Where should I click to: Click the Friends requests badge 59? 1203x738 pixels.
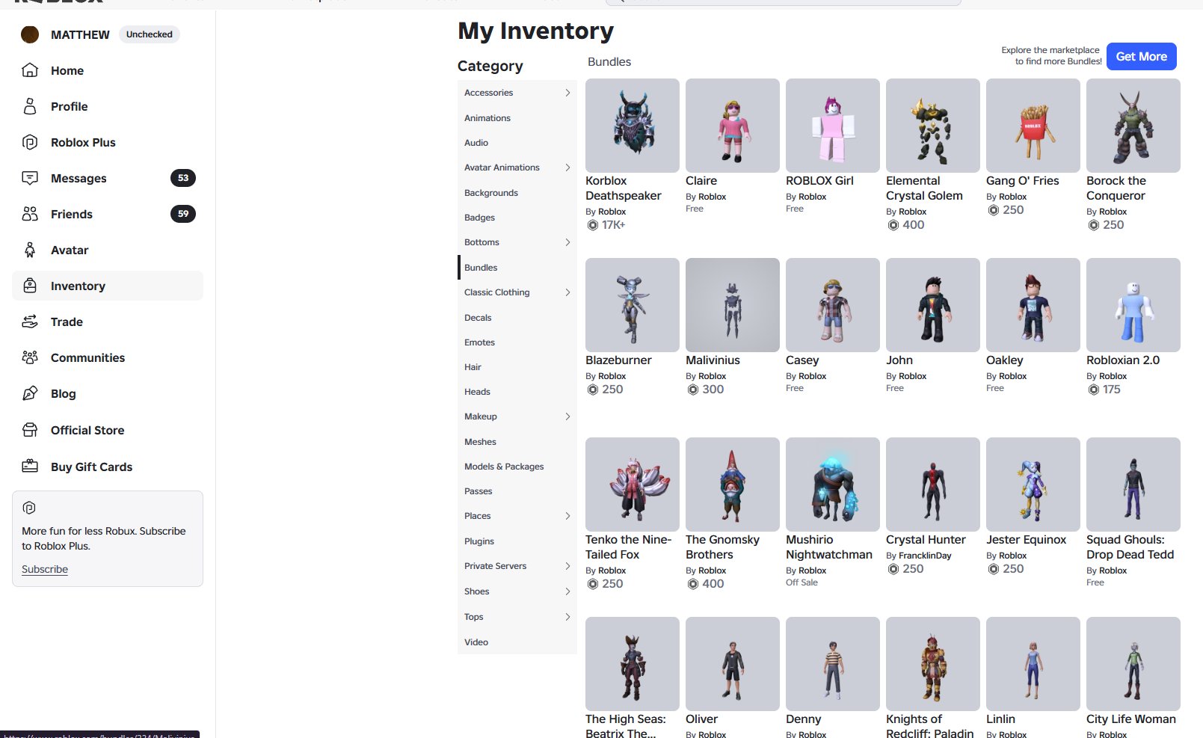pyautogui.click(x=183, y=214)
